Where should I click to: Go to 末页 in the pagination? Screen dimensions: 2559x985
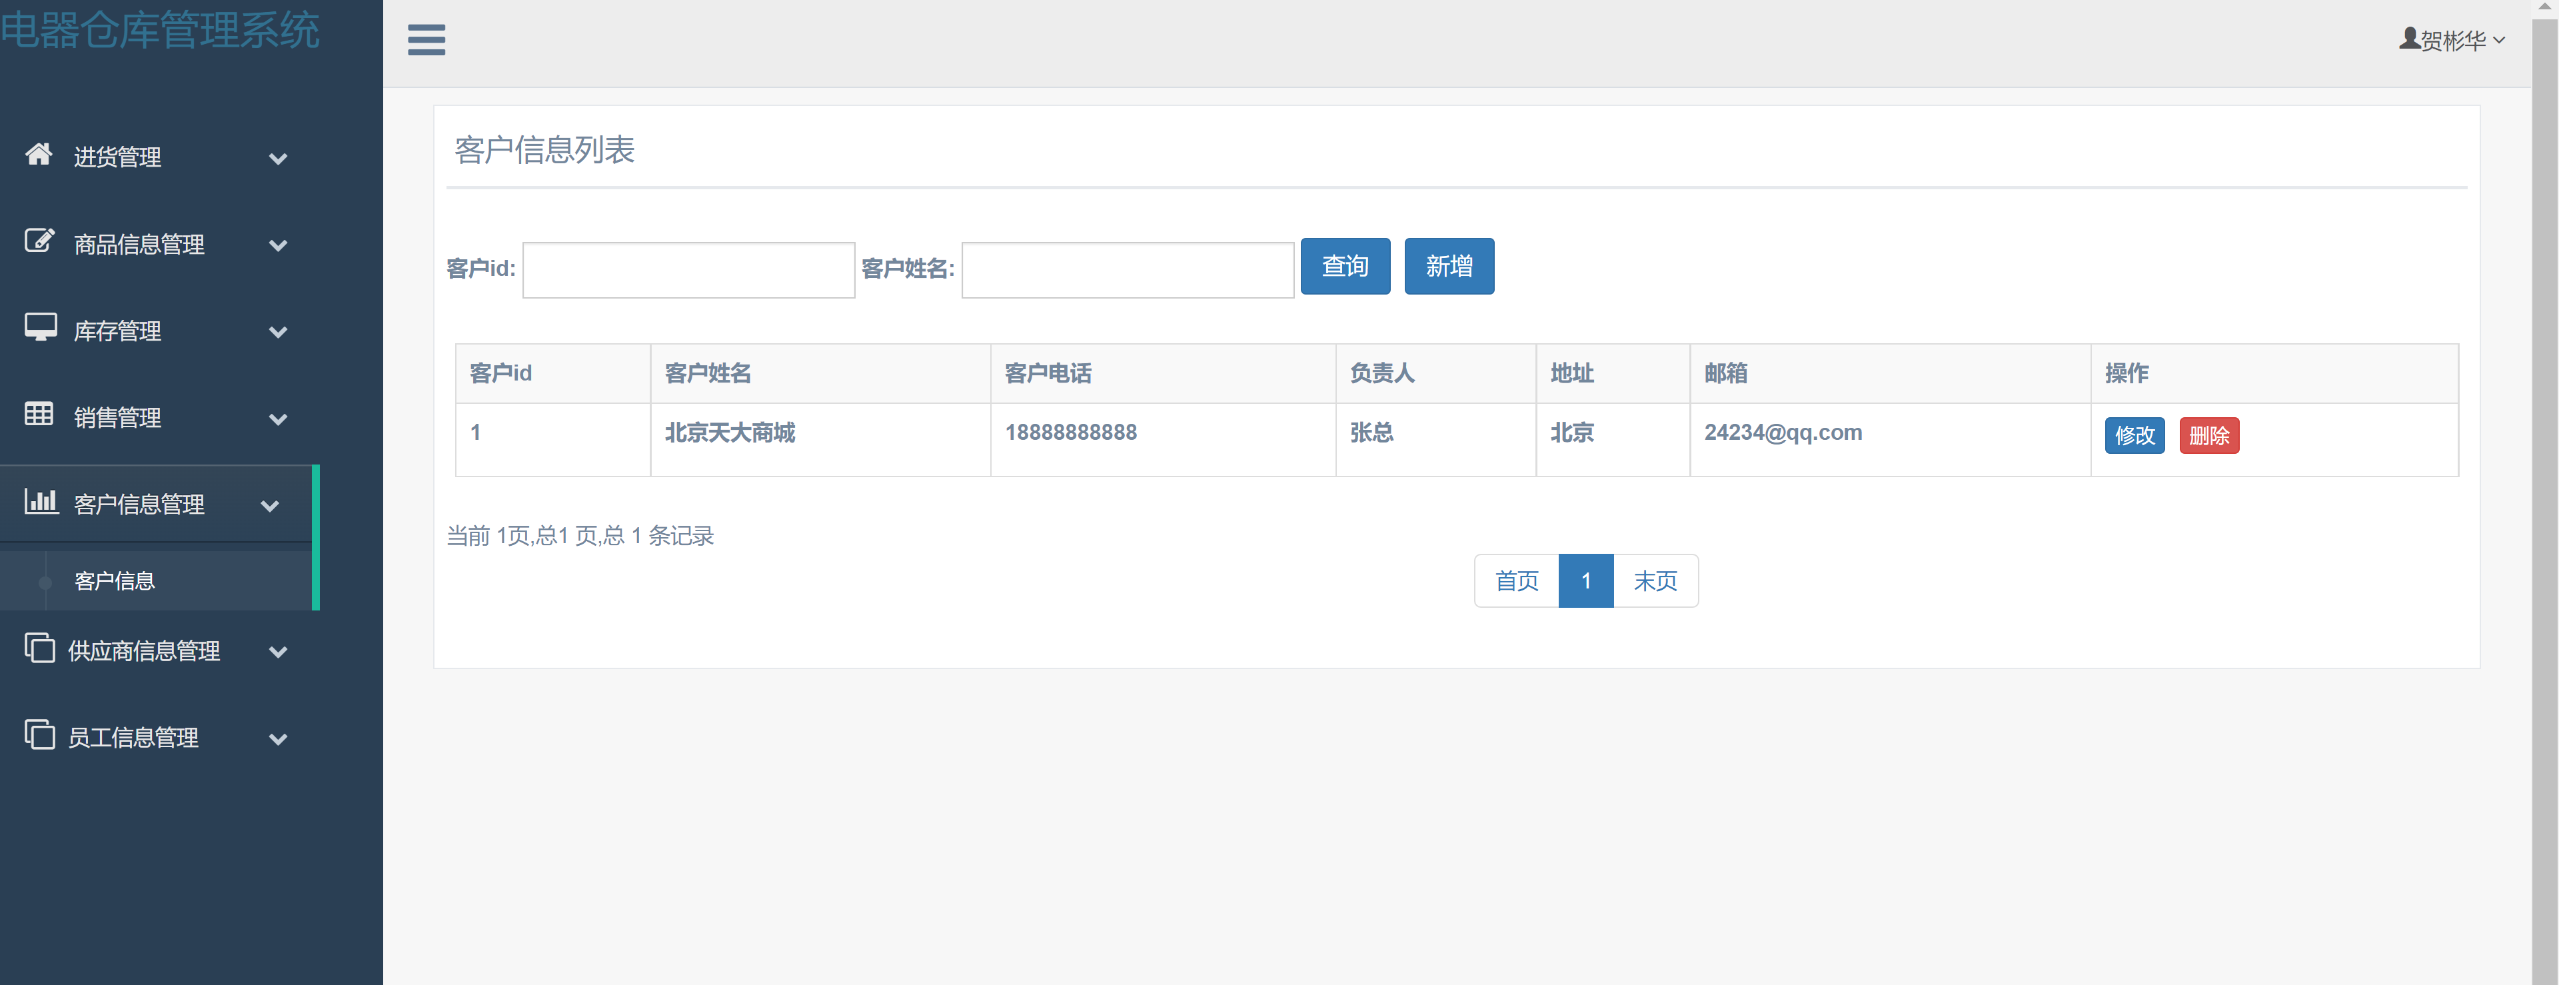[1654, 580]
